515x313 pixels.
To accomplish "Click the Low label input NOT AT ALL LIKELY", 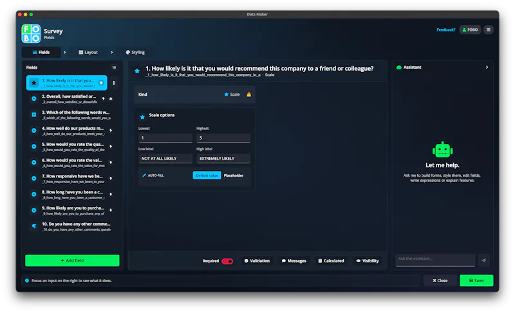I will 165,159.
